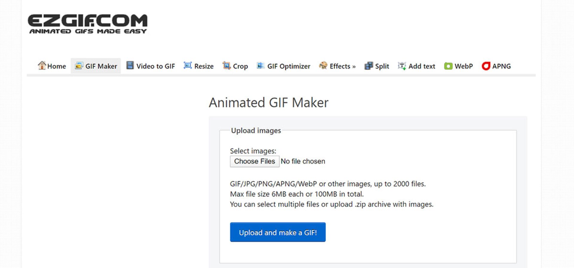Image resolution: width=574 pixels, height=268 pixels.
Task: Click the Resize frame icon
Action: click(x=188, y=66)
